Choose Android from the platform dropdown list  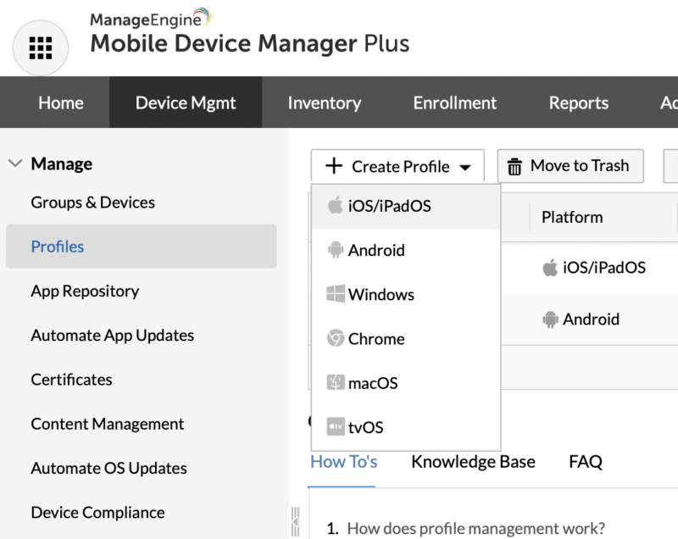pyautogui.click(x=376, y=250)
